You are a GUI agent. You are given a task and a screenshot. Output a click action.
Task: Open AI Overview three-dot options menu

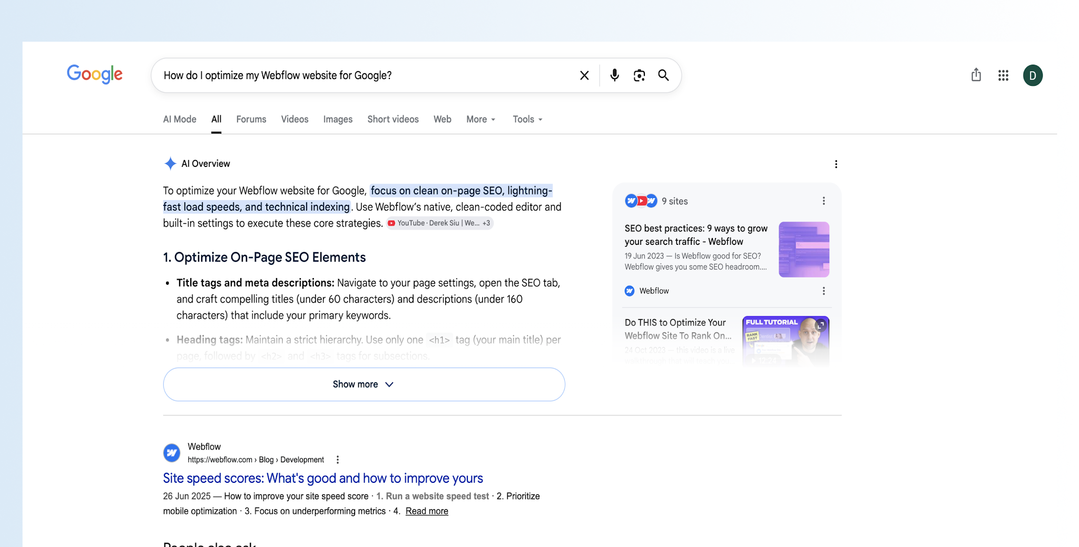tap(836, 164)
